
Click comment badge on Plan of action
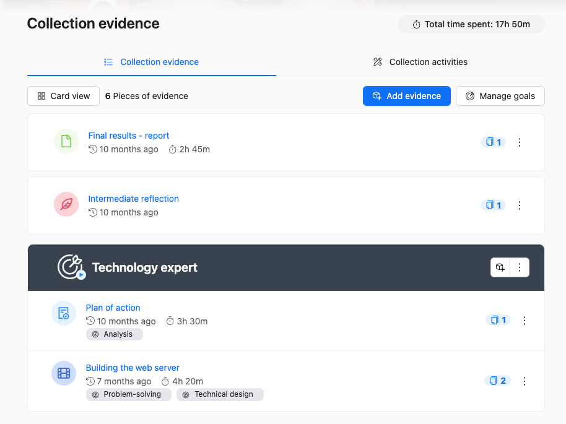(x=498, y=320)
